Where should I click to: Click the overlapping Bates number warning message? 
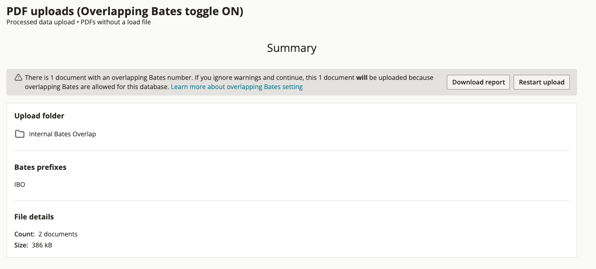pyautogui.click(x=229, y=82)
